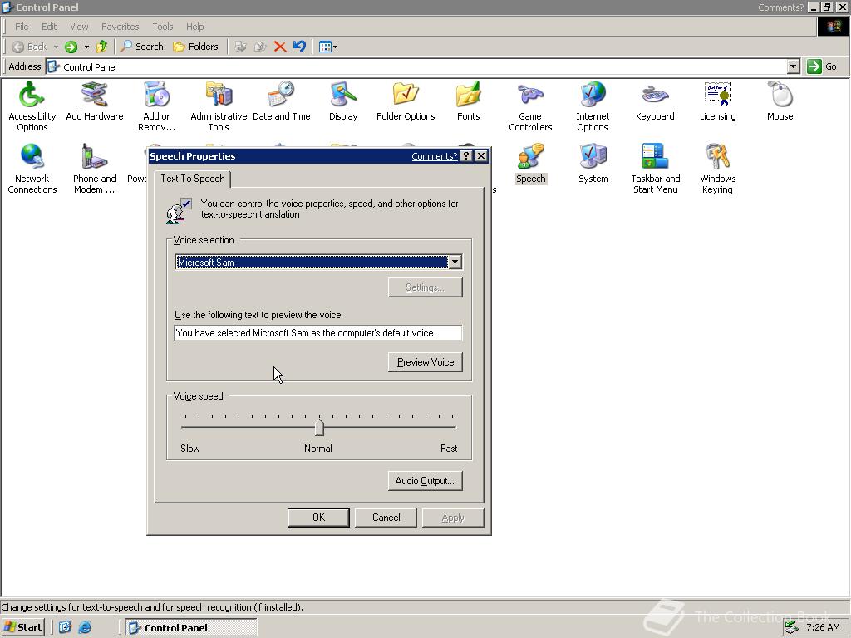Open the Tools menu
Screen dimensions: 851x638
click(x=162, y=27)
